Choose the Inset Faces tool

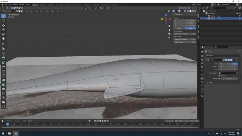click(3, 62)
